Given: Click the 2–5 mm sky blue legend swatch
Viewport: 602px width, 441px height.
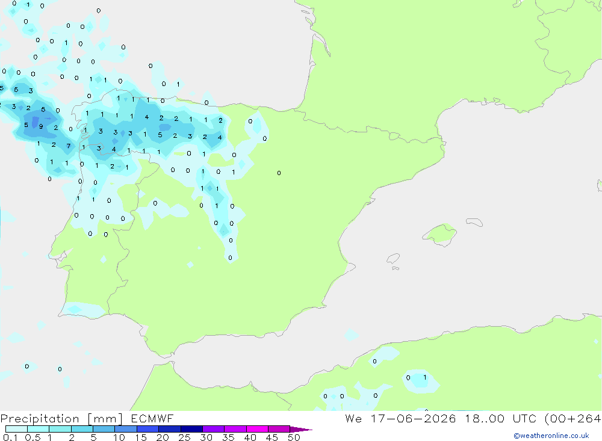Looking at the screenshot, I should [82, 429].
